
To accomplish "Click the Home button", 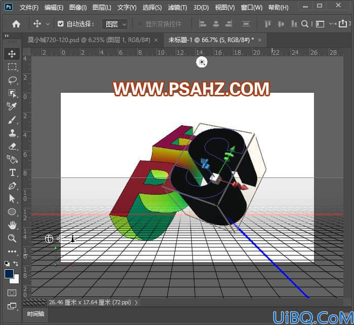I will 16,24.
